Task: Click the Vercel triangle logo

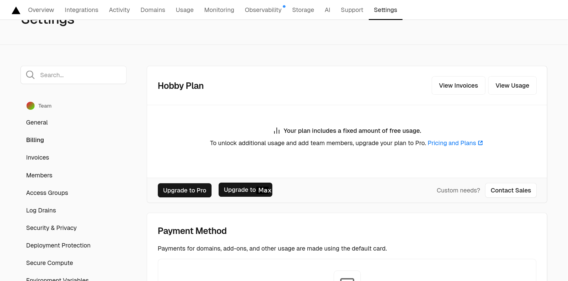Action: point(16,10)
